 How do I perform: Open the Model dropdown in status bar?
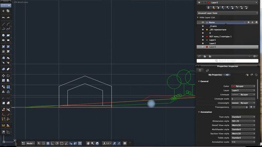30,143
